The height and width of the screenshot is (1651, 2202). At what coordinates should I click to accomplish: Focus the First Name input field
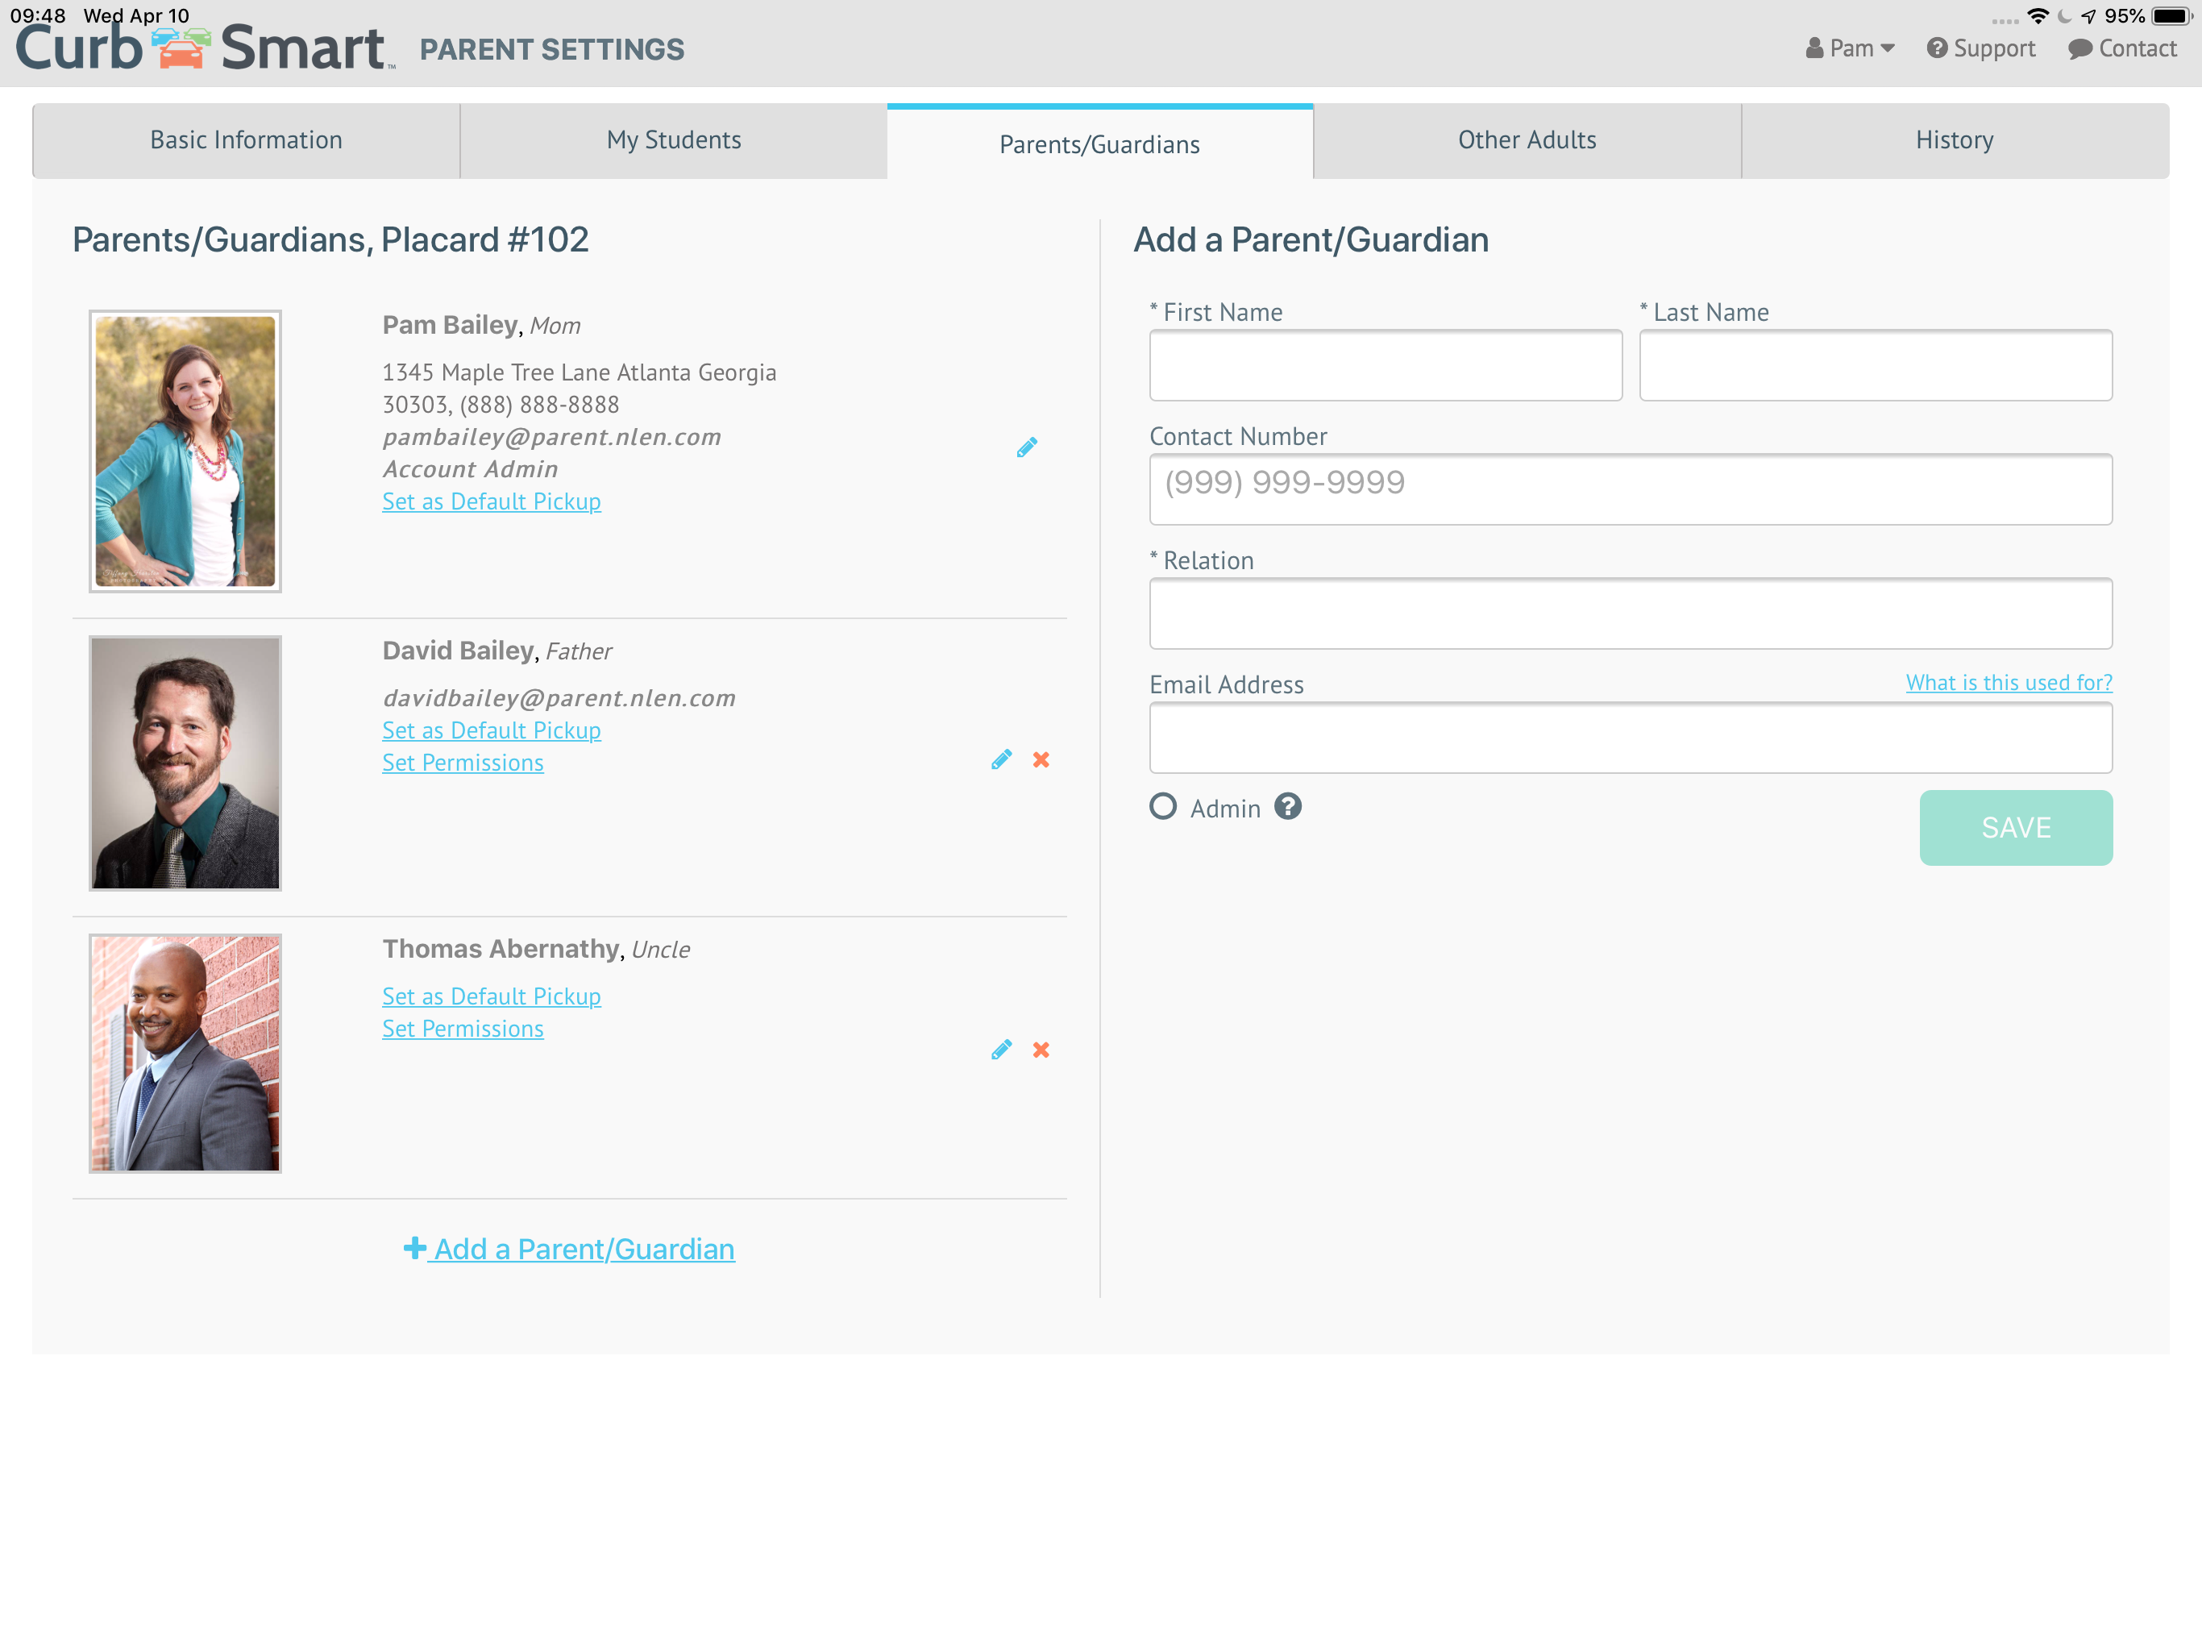click(x=1386, y=365)
